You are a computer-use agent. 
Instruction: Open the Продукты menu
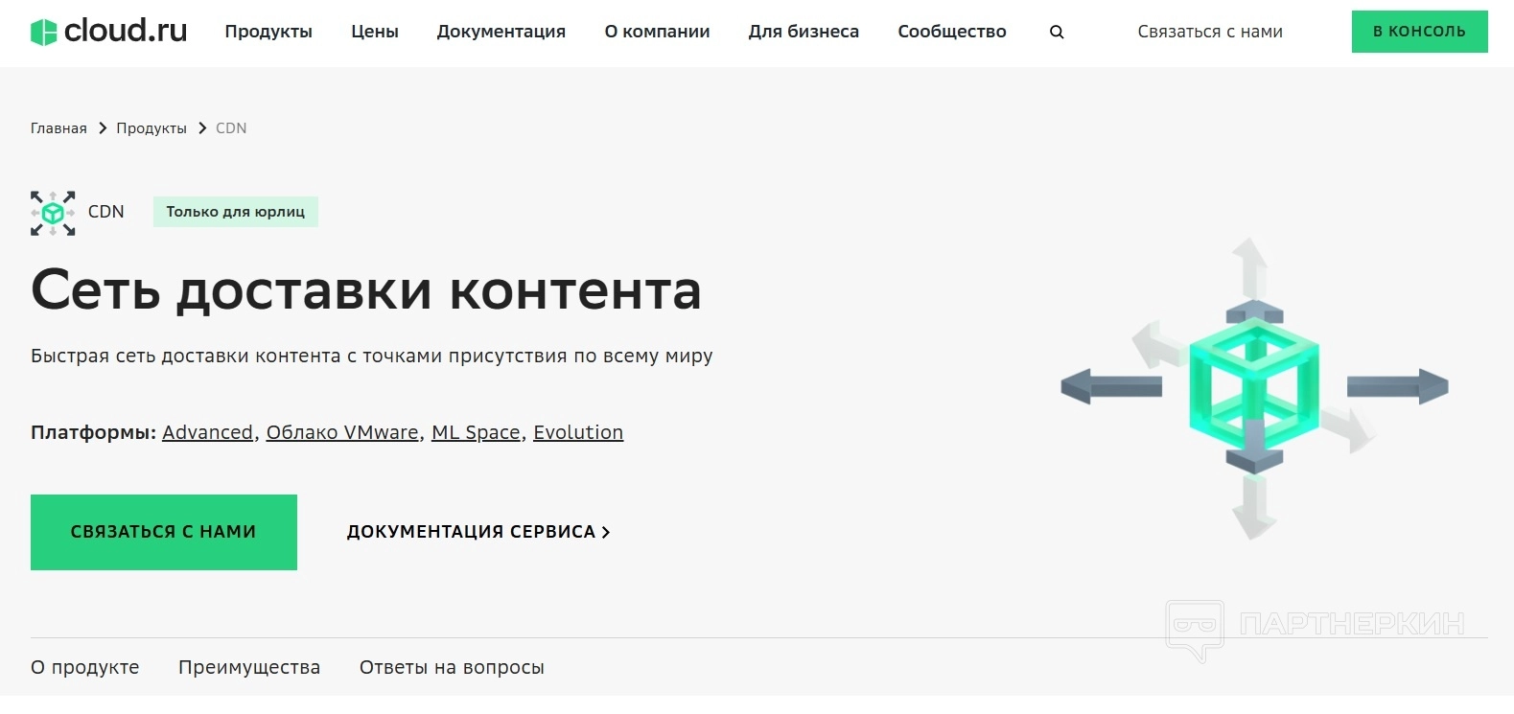tap(268, 32)
